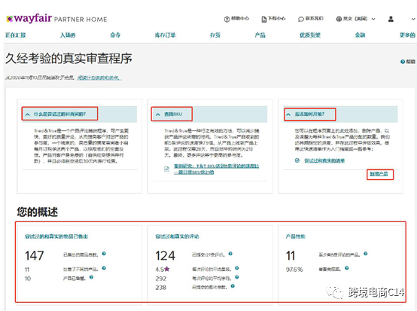Screen dimensions: 417x311
Task: Click the '产品性能' card heading
Action: point(296,236)
